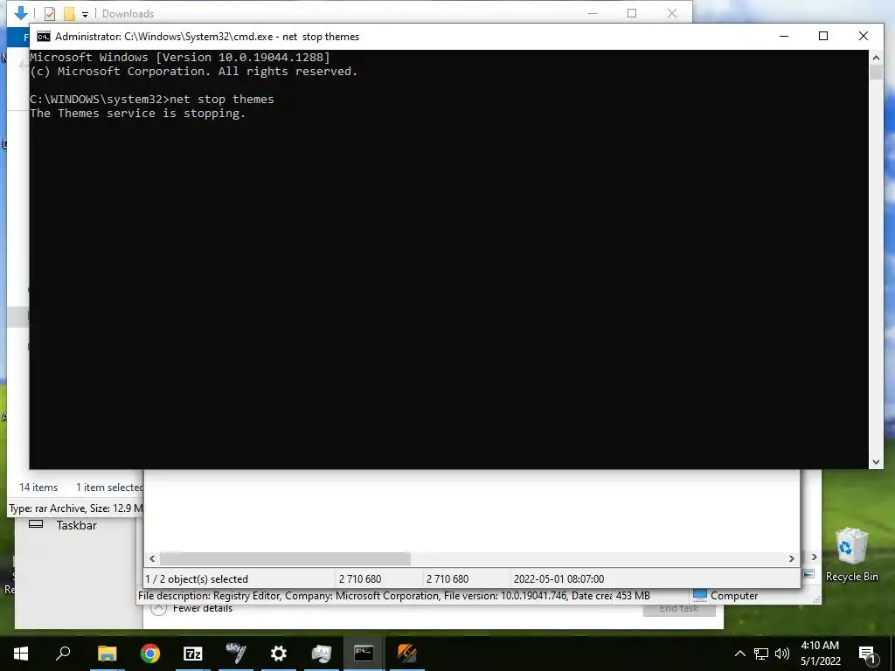This screenshot has height=671, width=895.
Task: Click Properties checkmark icon in Downloads quick access toolbar
Action: tap(50, 13)
